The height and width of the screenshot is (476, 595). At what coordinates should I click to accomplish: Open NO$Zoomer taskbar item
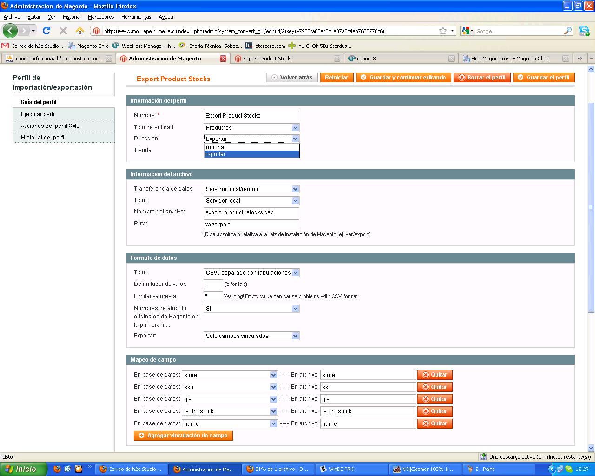click(x=425, y=469)
